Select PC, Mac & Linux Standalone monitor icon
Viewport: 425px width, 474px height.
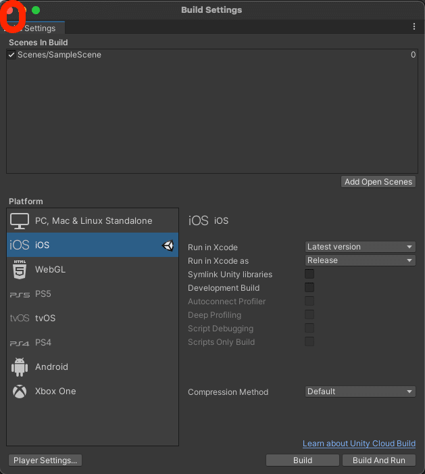click(20, 220)
